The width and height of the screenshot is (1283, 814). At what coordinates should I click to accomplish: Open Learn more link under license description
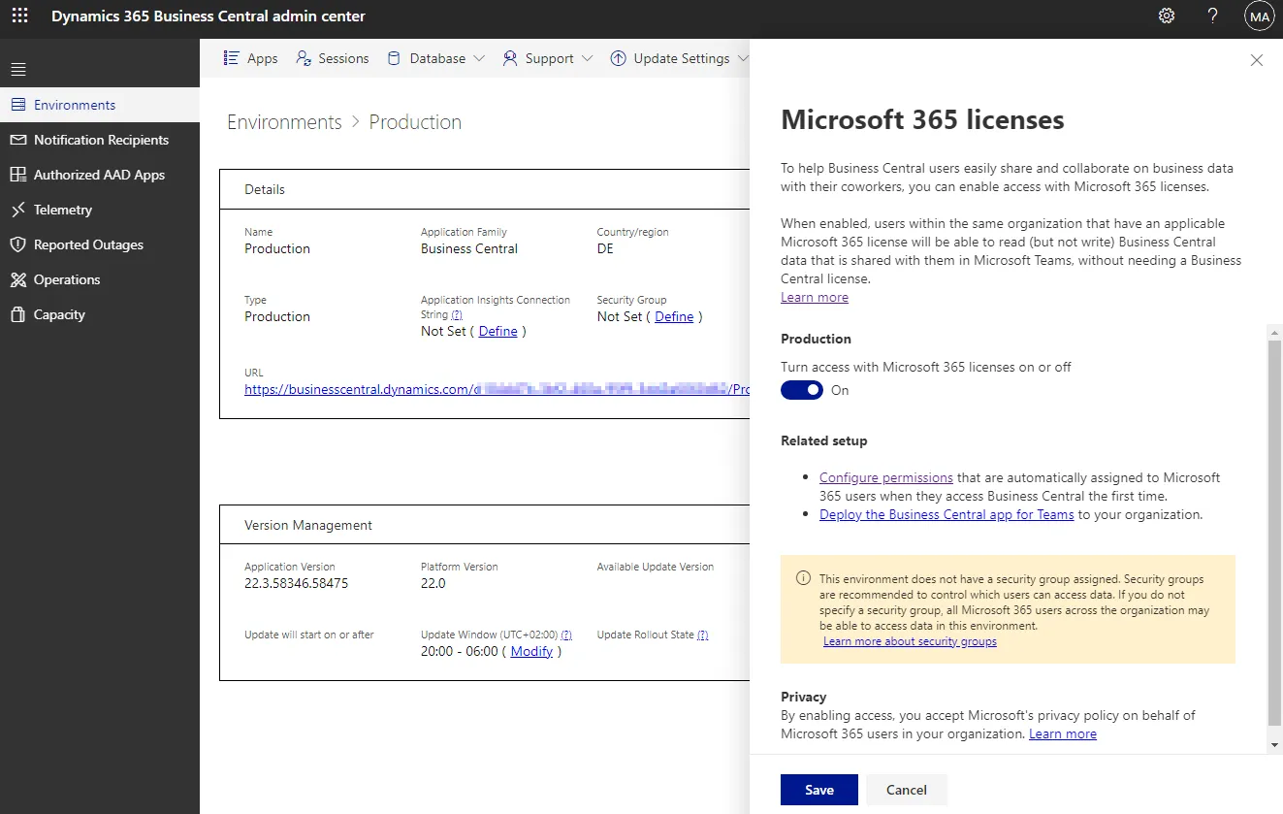point(815,297)
